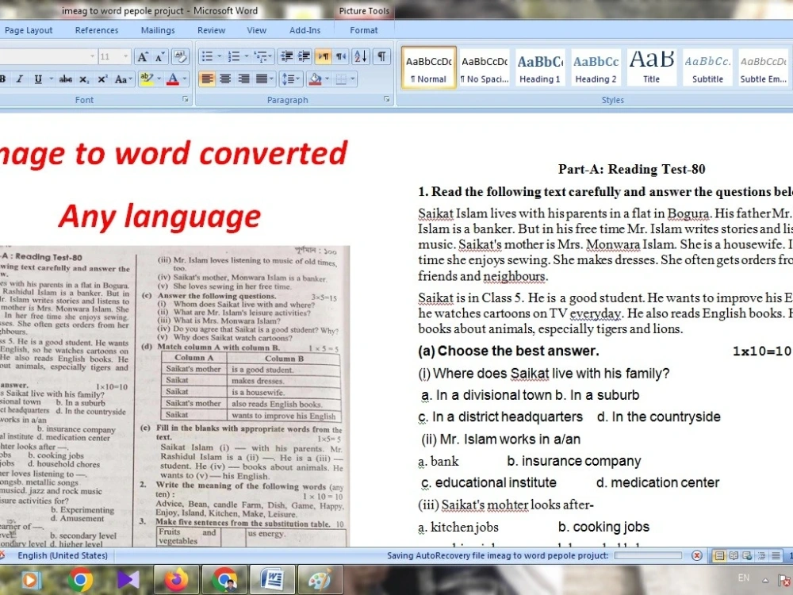This screenshot has height=595, width=793.
Task: Open the Mailings tab
Action: pos(158,30)
